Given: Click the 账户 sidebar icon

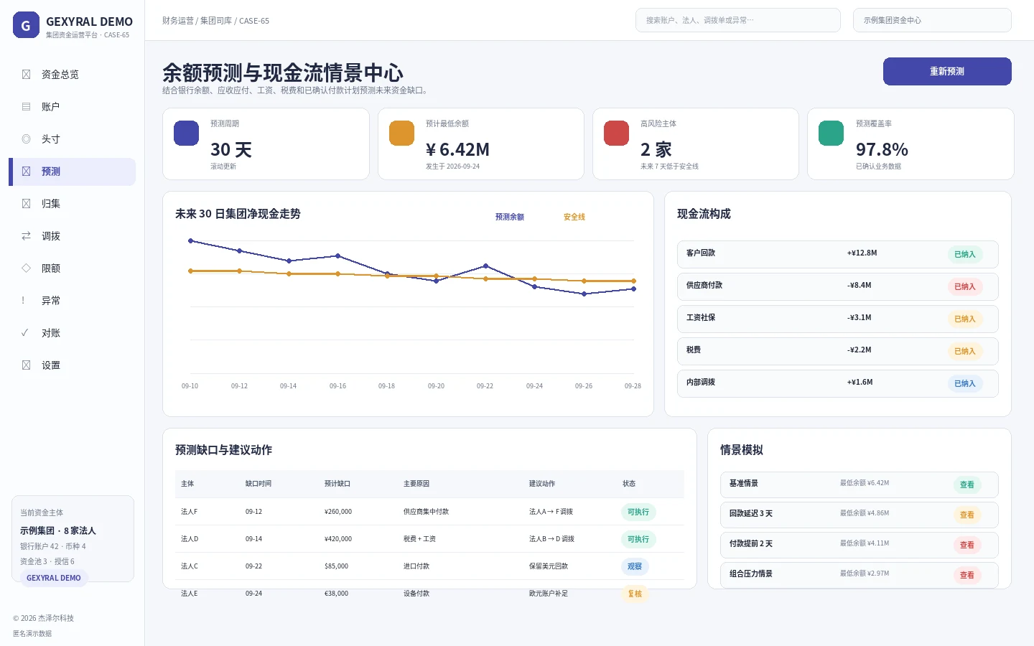Looking at the screenshot, I should click(x=26, y=107).
